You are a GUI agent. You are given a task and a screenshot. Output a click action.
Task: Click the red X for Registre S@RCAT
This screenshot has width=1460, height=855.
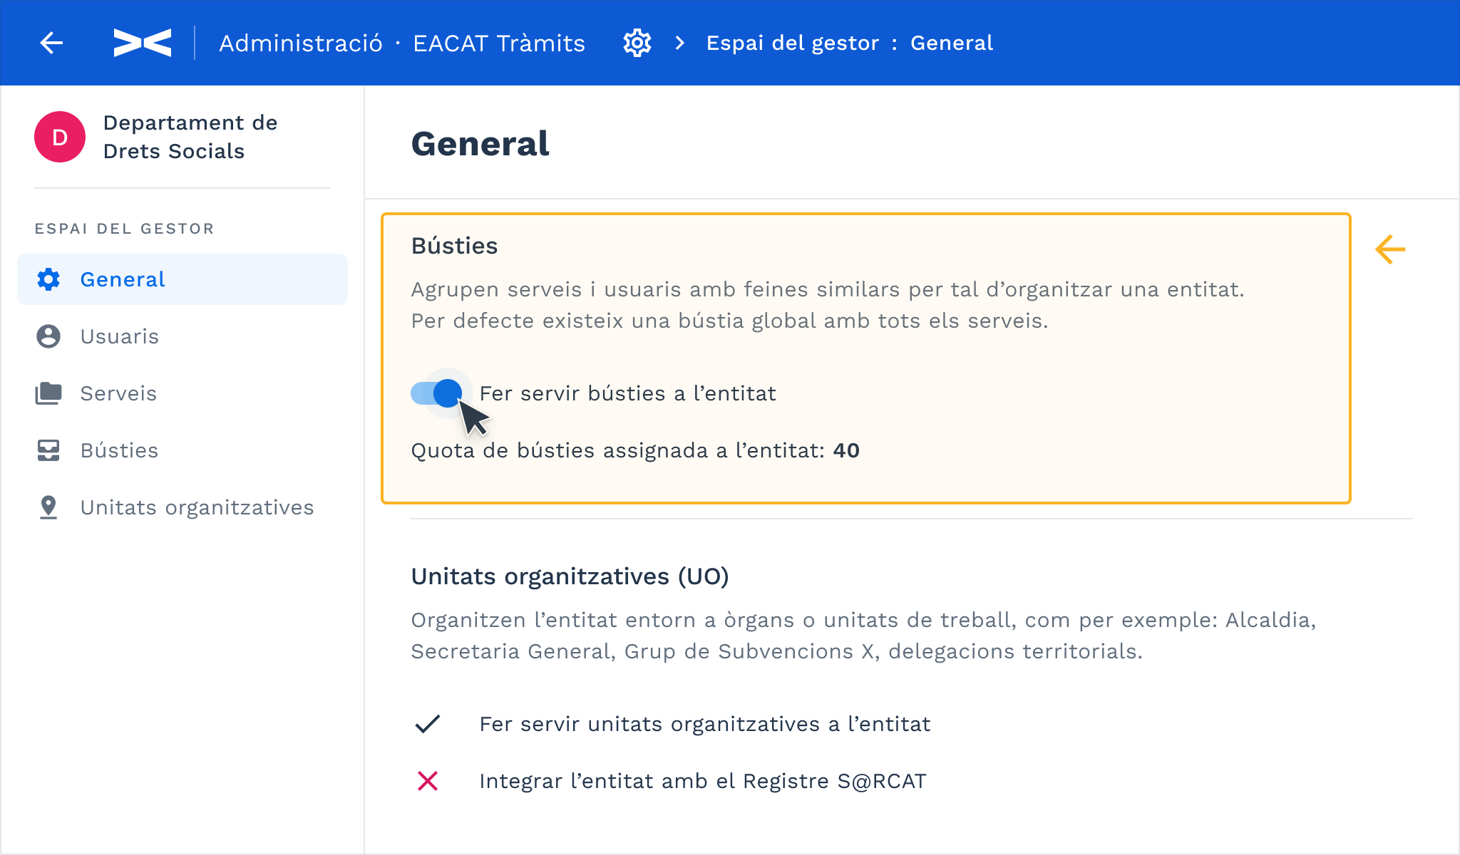coord(428,781)
